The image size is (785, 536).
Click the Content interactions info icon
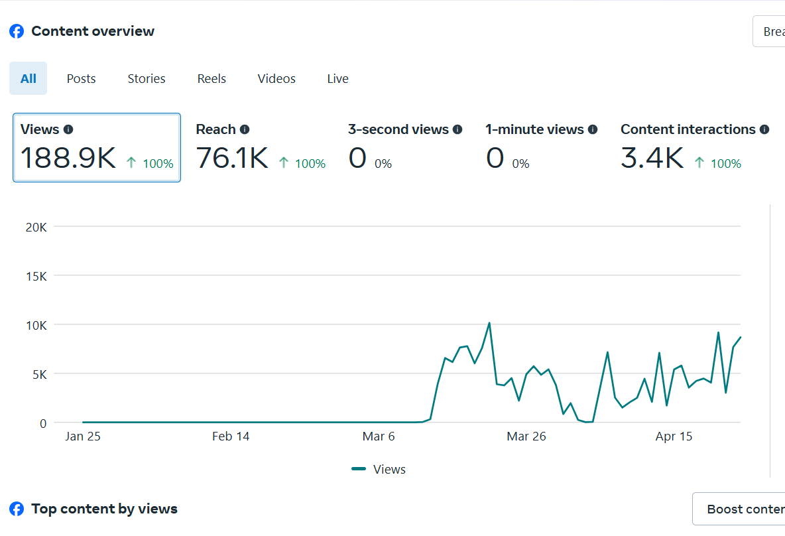pyautogui.click(x=764, y=130)
